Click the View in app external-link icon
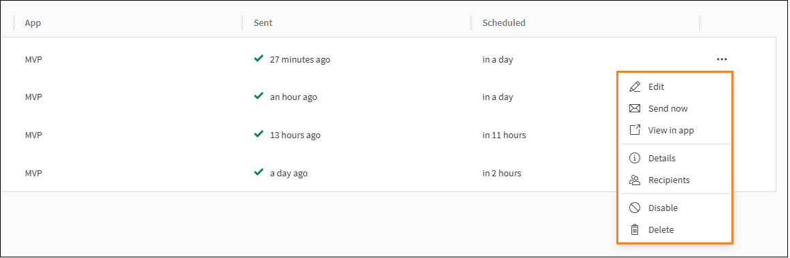The width and height of the screenshot is (790, 258). (x=635, y=130)
